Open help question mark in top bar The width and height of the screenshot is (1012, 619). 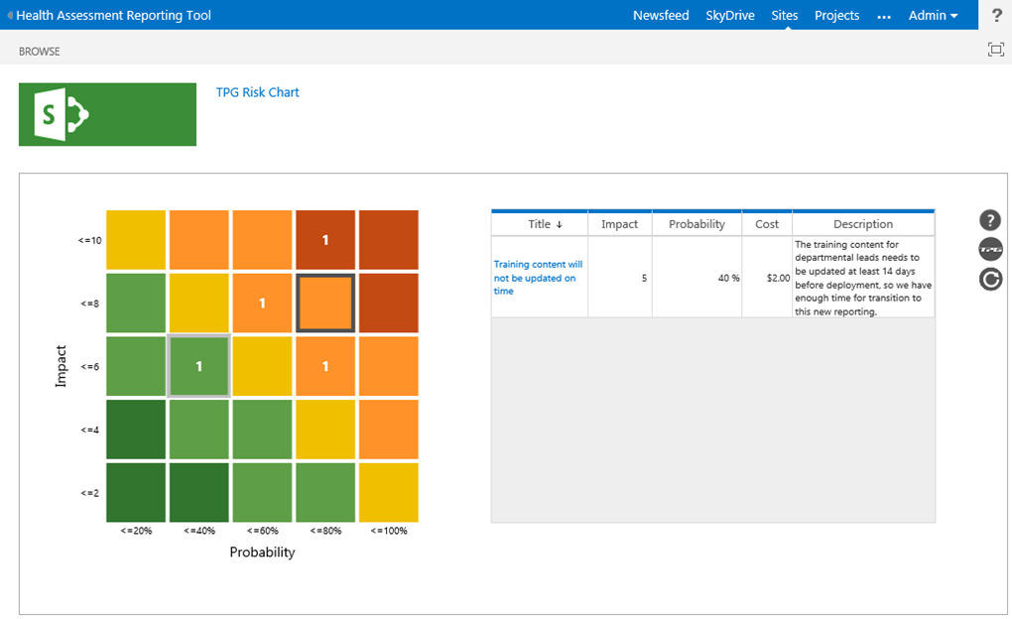pos(996,15)
